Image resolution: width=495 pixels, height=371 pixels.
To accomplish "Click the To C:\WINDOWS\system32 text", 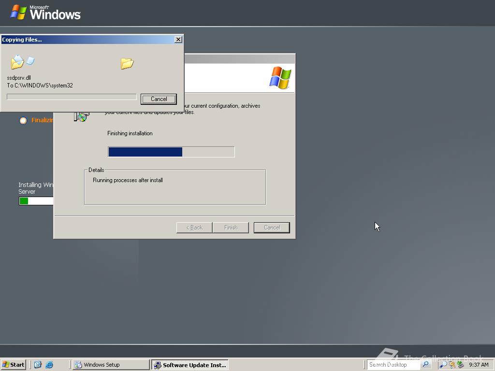I will click(x=40, y=85).
